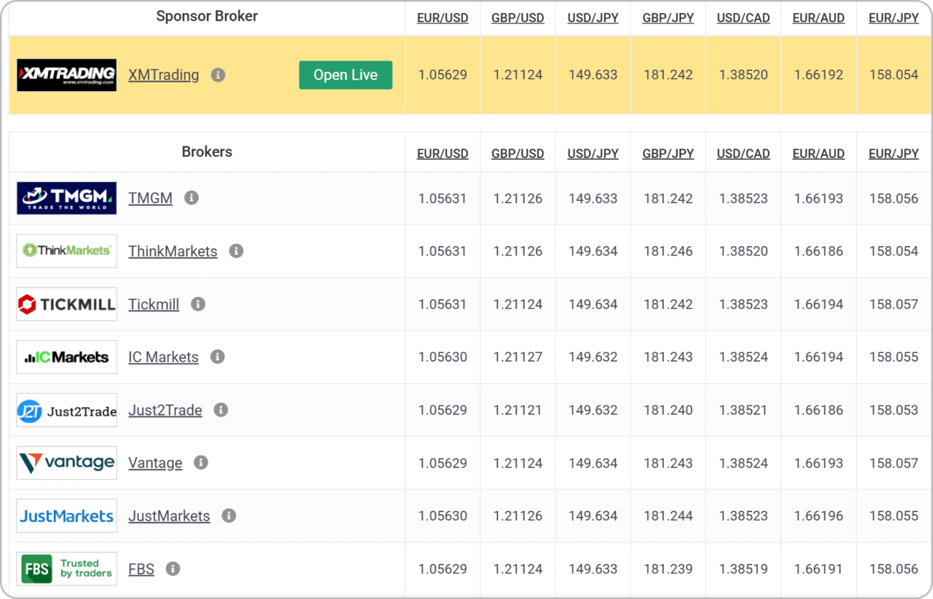Open the ThinkMarkets logo
The height and width of the screenshot is (599, 933).
(x=67, y=251)
